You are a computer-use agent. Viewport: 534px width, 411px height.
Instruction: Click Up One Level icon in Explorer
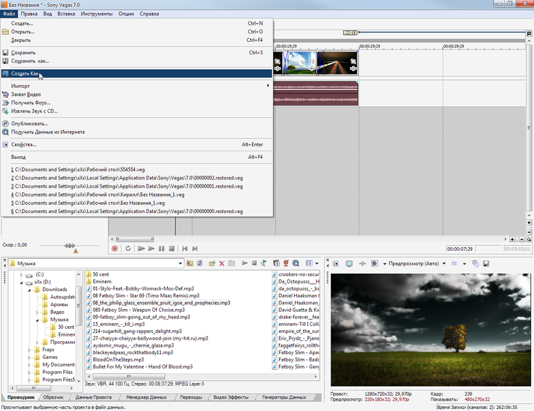(190, 263)
